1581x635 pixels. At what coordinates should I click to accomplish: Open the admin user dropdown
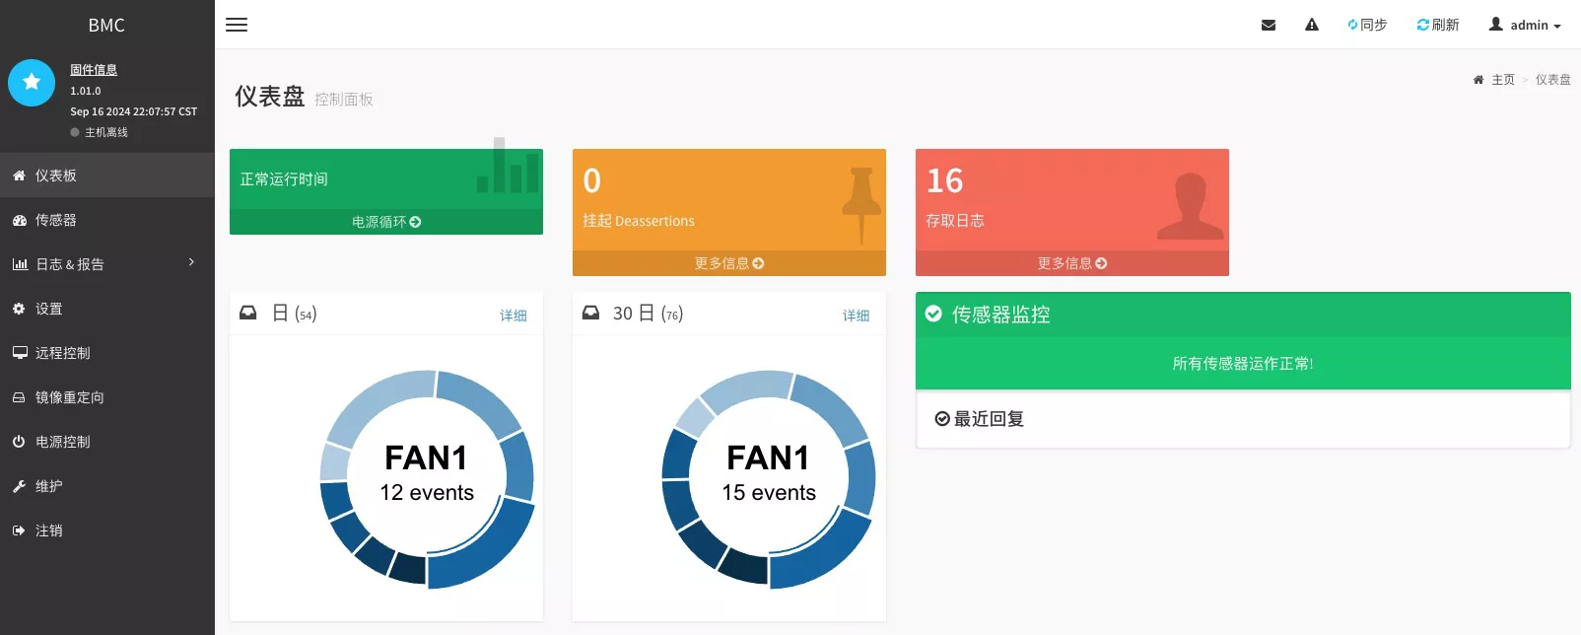pyautogui.click(x=1525, y=25)
